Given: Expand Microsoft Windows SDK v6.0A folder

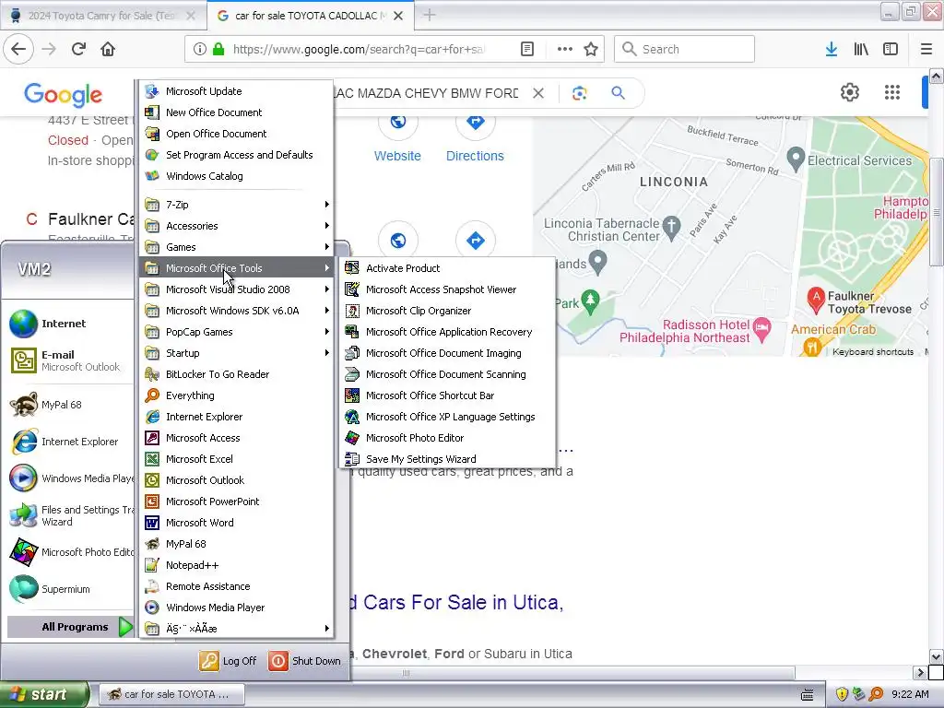Looking at the screenshot, I should (237, 311).
